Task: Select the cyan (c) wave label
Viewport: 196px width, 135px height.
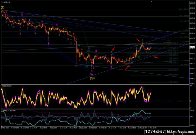Action: (89, 51)
